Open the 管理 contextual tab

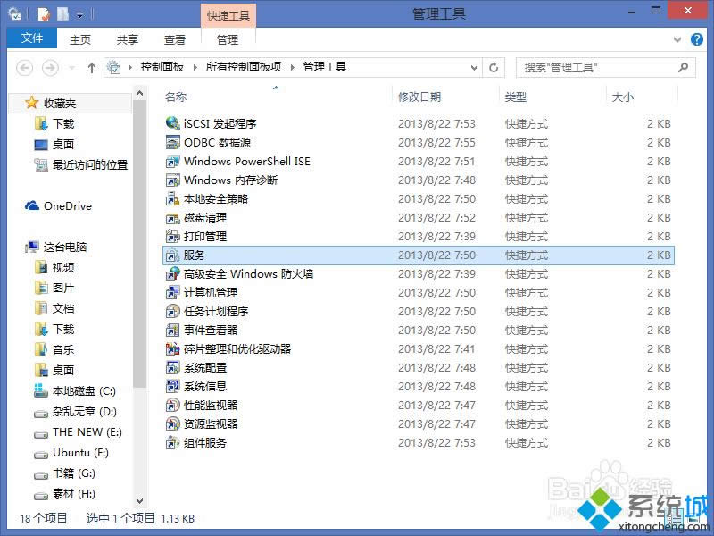pyautogui.click(x=228, y=38)
